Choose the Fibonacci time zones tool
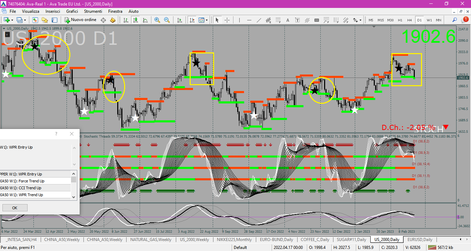This screenshot has height=251, width=471. click(335, 20)
